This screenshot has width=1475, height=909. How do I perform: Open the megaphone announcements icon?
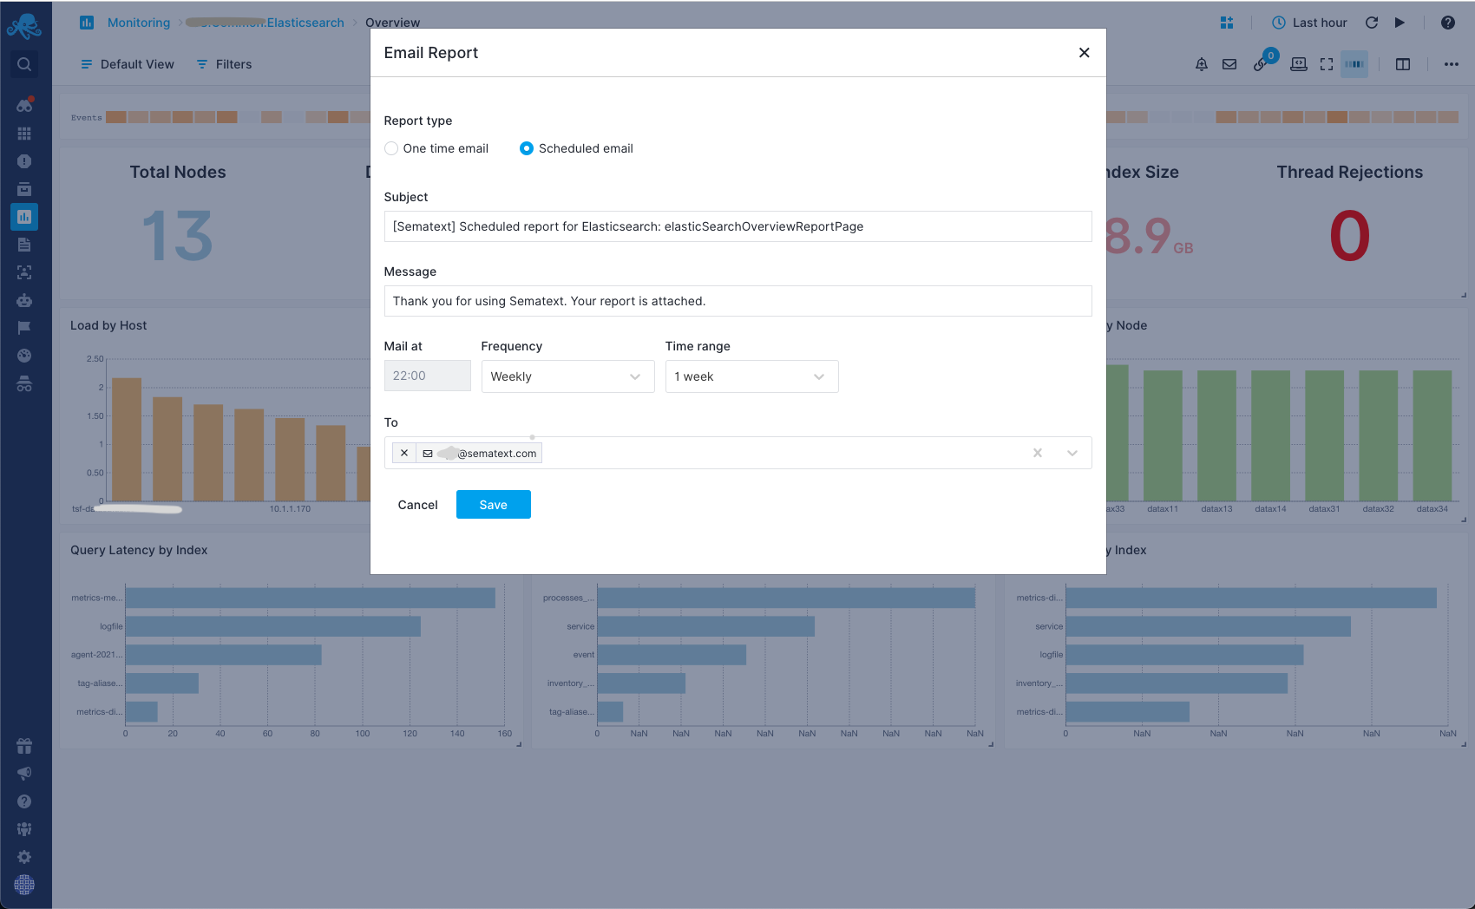click(24, 774)
